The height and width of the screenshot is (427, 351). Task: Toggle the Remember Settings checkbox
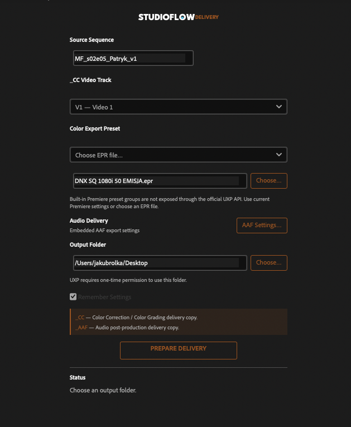pos(73,296)
